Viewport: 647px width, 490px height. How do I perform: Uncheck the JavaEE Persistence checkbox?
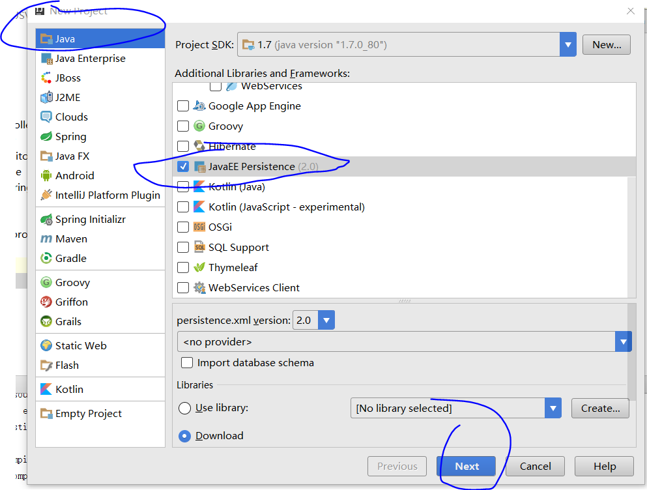pyautogui.click(x=183, y=166)
